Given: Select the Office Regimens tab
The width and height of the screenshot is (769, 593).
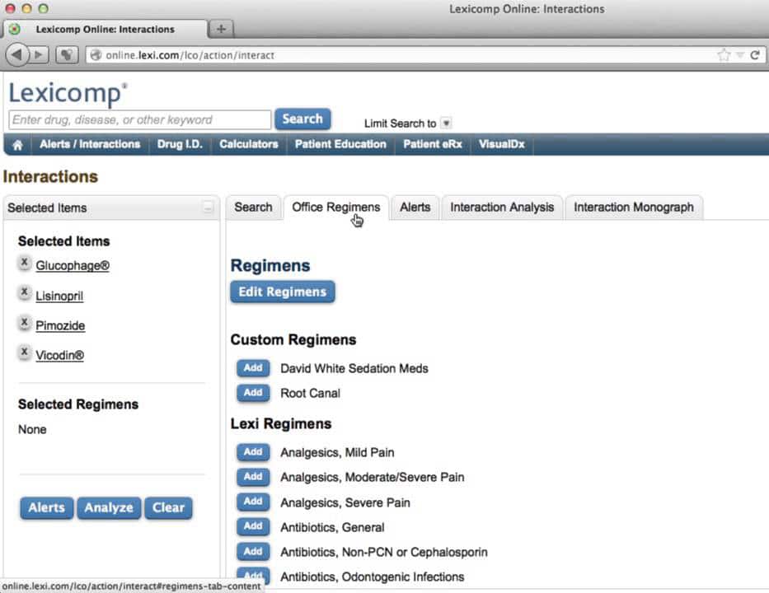Looking at the screenshot, I should click(x=336, y=208).
